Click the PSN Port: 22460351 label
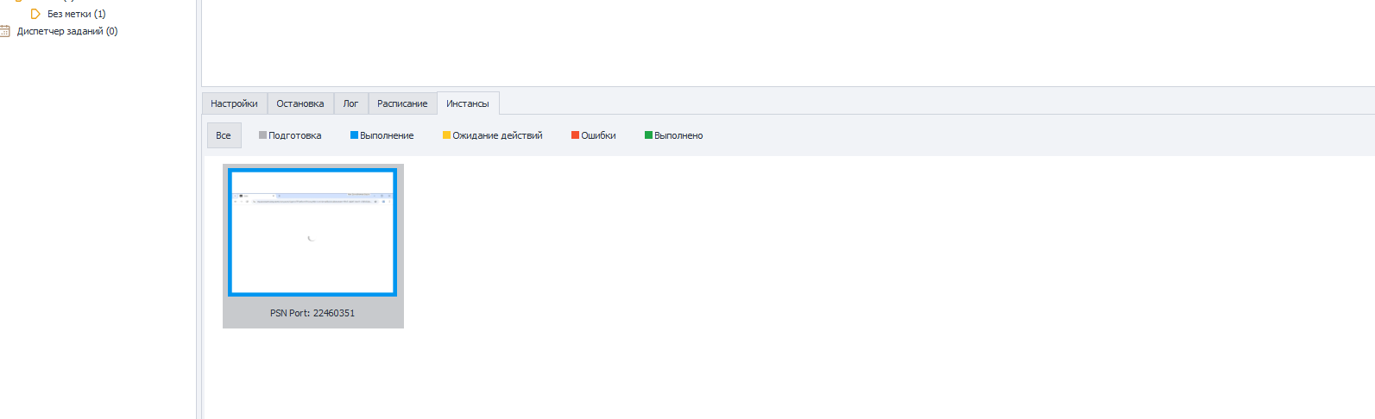 (312, 313)
